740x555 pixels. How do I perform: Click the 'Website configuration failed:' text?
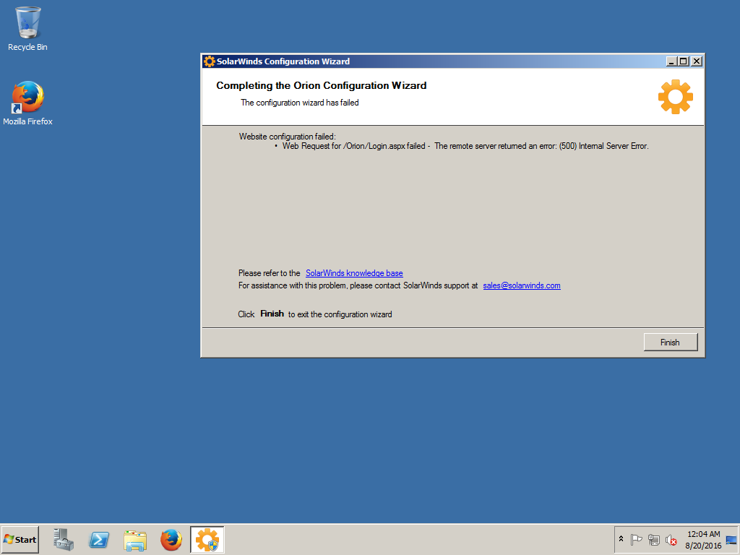click(287, 137)
